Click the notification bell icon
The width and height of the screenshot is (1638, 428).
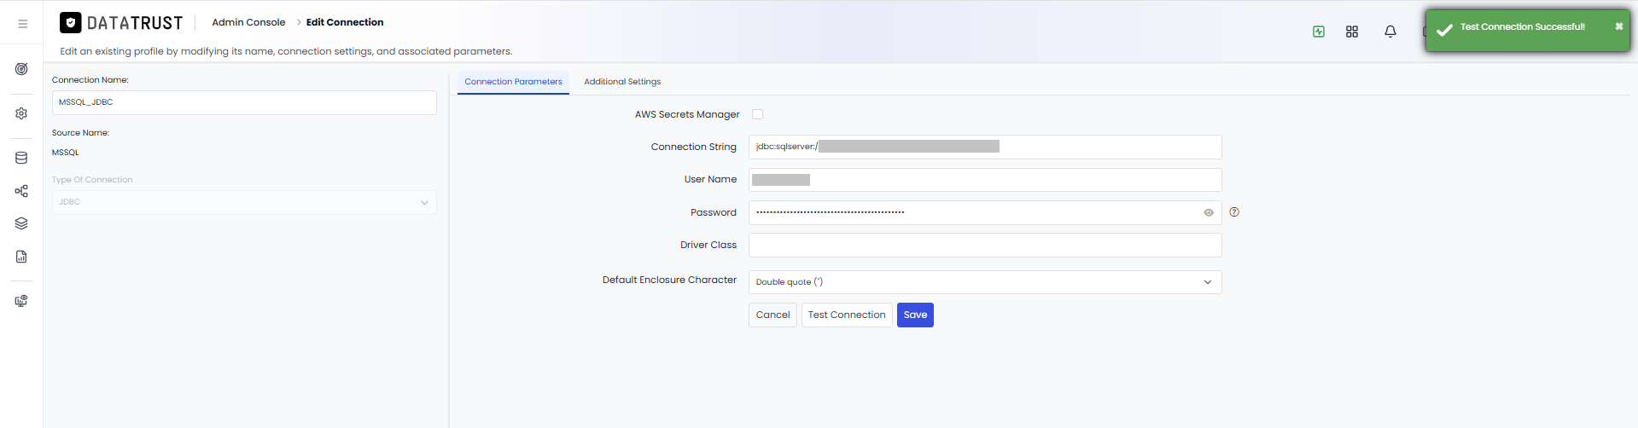point(1390,32)
